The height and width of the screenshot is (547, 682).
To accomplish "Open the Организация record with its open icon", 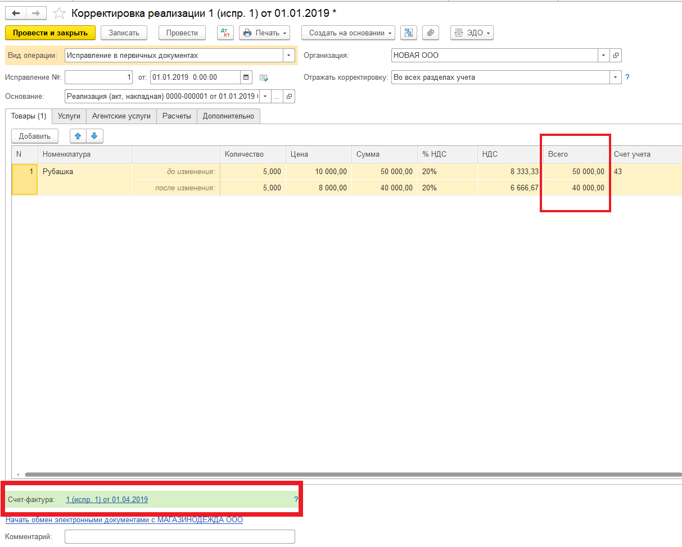I will coord(616,56).
